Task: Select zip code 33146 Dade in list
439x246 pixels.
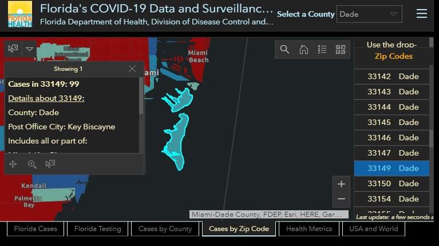Action: point(391,138)
